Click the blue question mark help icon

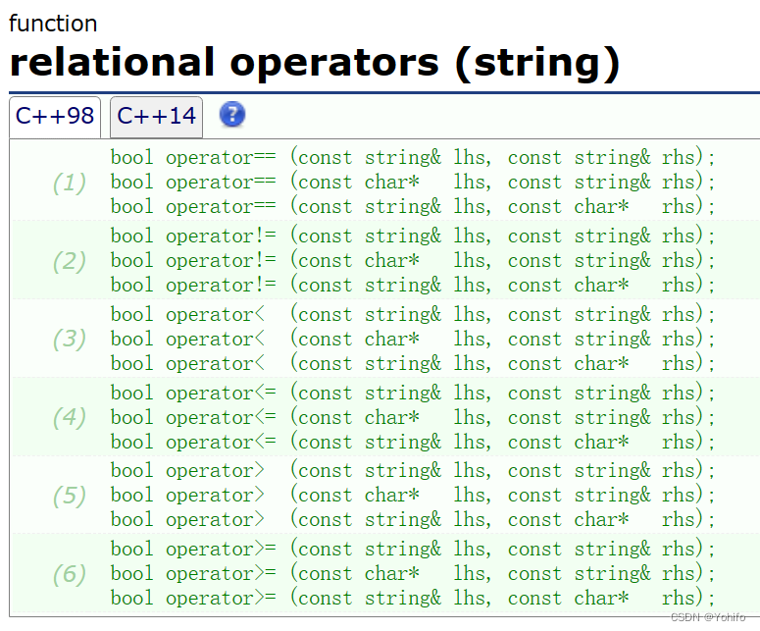click(232, 115)
